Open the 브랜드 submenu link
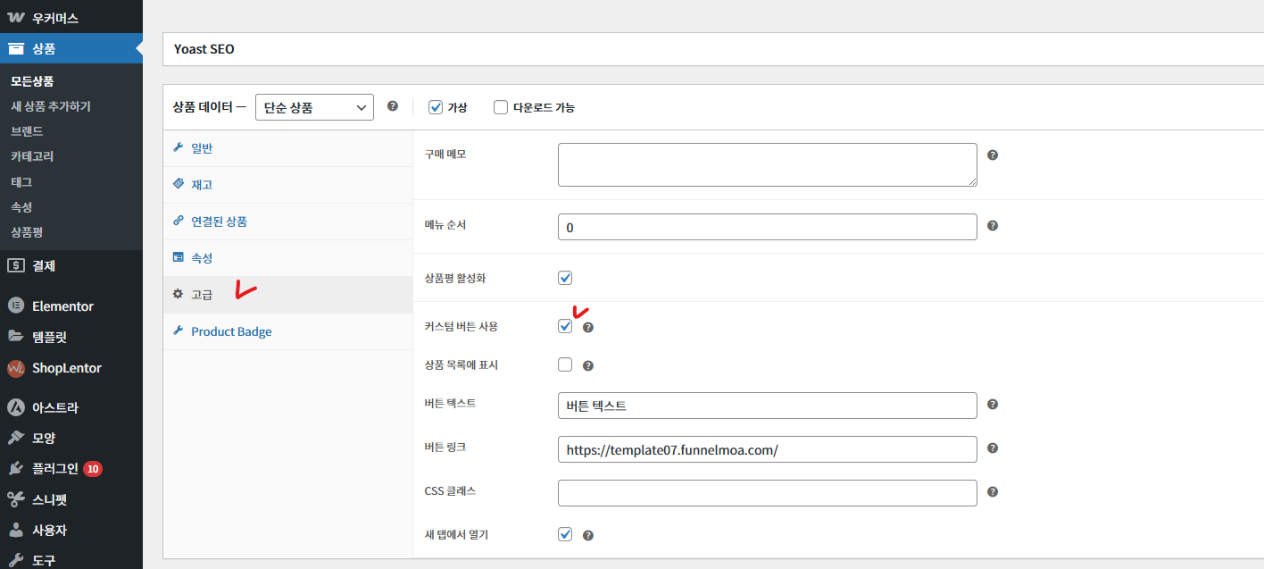The height and width of the screenshot is (569, 1264). (27, 131)
